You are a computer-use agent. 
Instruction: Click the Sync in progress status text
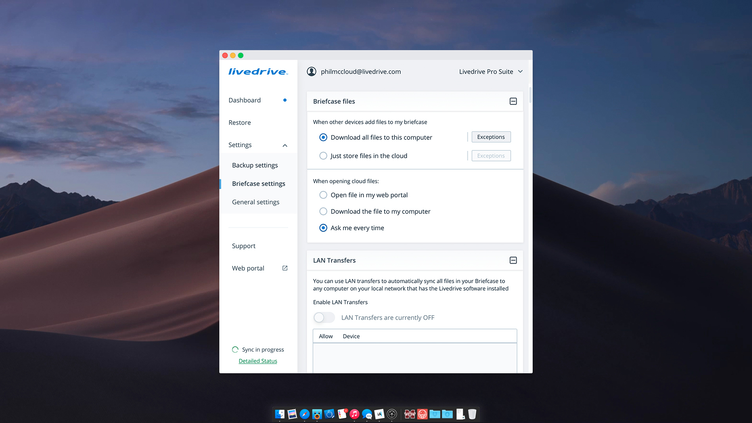(263, 350)
